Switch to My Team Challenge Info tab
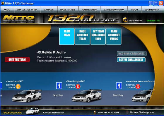The height and width of the screenshot is (116, 164). pyautogui.click(x=98, y=36)
